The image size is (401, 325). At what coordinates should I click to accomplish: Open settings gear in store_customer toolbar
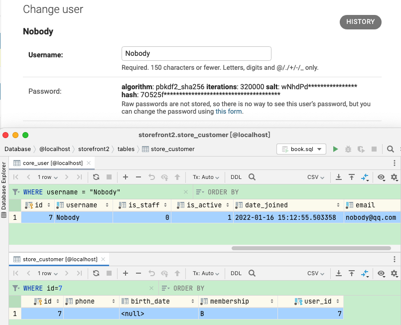pyautogui.click(x=394, y=273)
